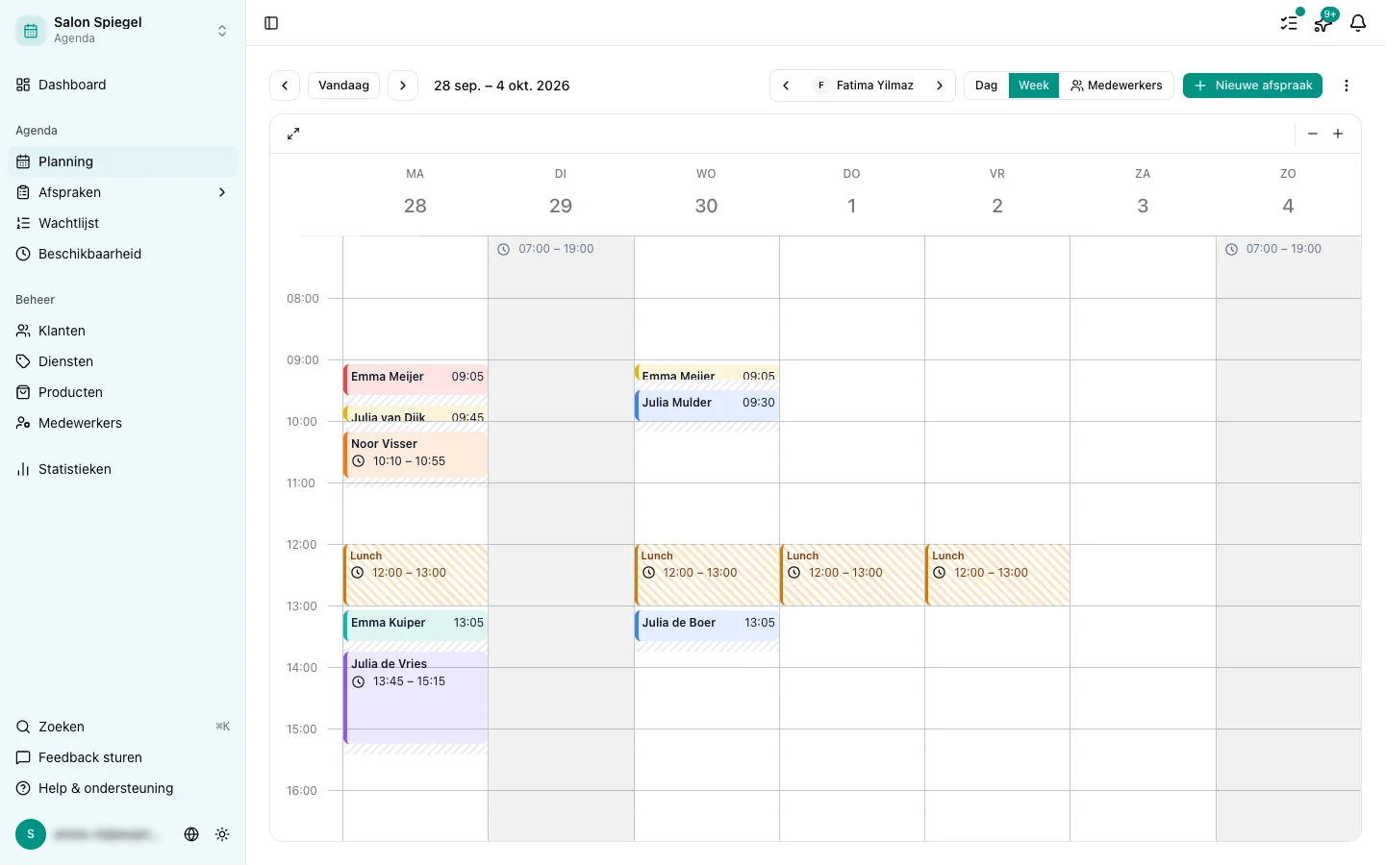This screenshot has height=865, width=1385.
Task: Open Afspraken in the sidebar
Action: point(122,192)
